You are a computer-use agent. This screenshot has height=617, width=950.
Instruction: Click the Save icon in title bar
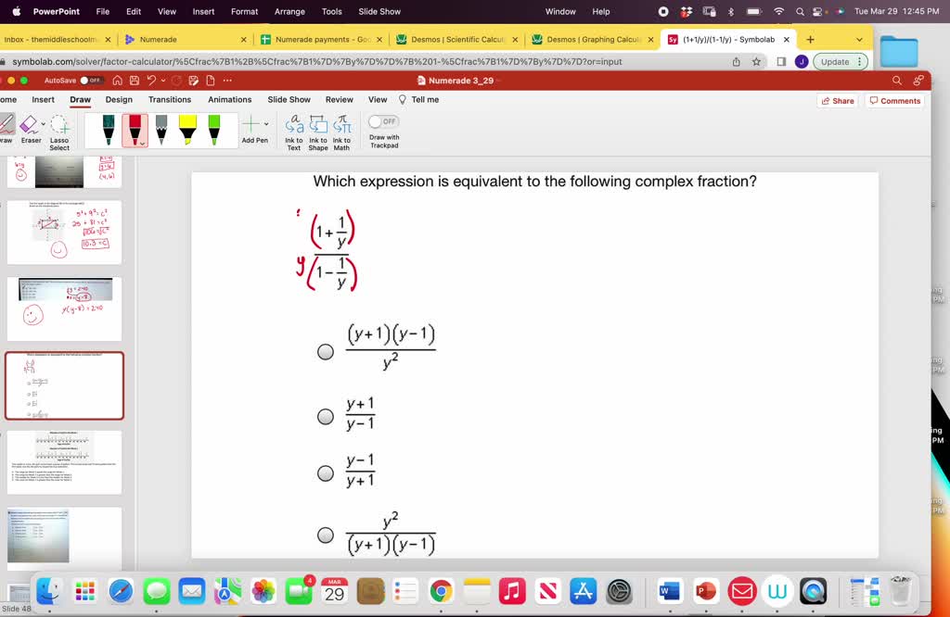point(135,81)
